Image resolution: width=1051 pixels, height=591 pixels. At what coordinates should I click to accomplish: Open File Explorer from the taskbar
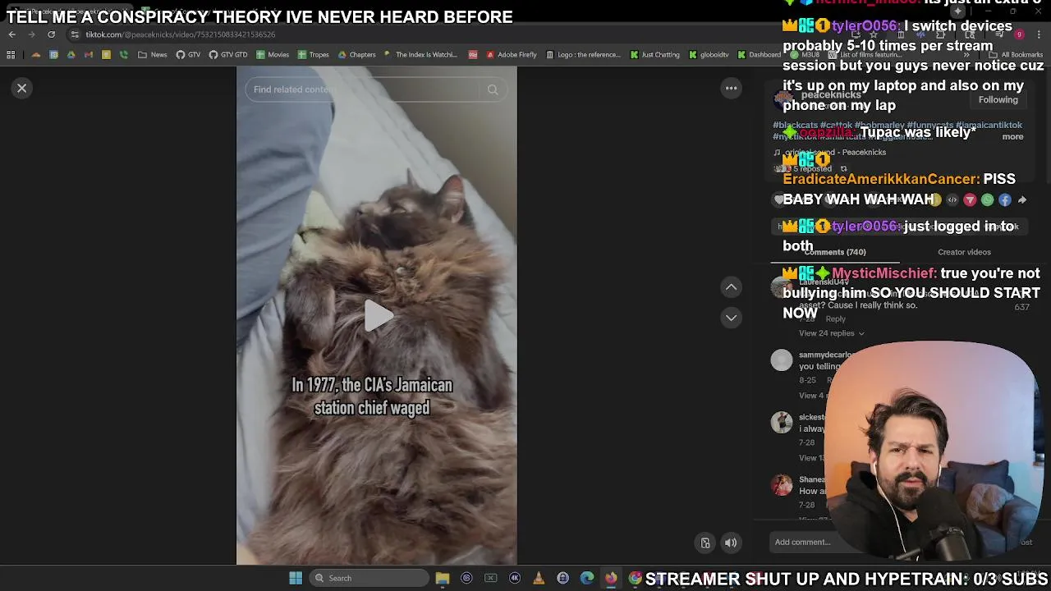tap(443, 578)
